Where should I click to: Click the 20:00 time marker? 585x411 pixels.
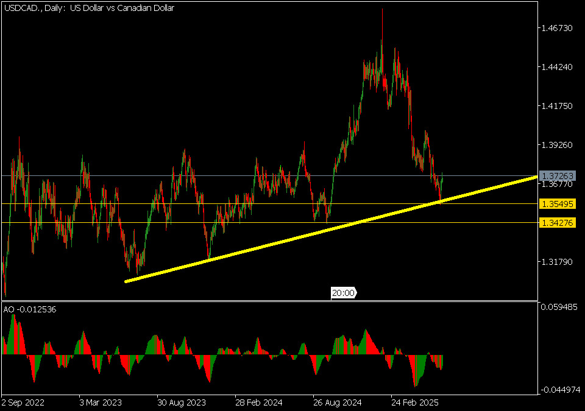[343, 293]
